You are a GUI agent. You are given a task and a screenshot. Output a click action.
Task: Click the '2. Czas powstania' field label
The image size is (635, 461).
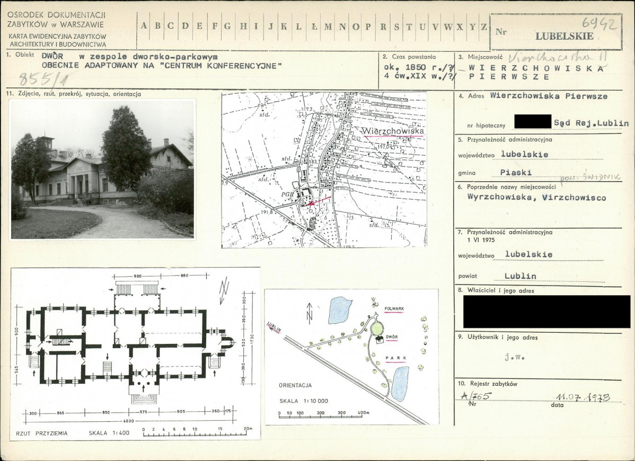(x=409, y=57)
